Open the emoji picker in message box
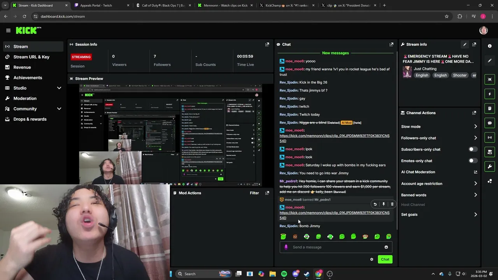The width and height of the screenshot is (498, 280). [386, 247]
